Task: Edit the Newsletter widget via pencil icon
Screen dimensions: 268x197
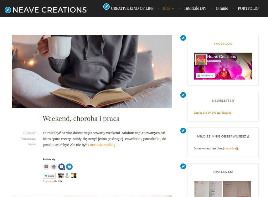Action: coord(183,95)
